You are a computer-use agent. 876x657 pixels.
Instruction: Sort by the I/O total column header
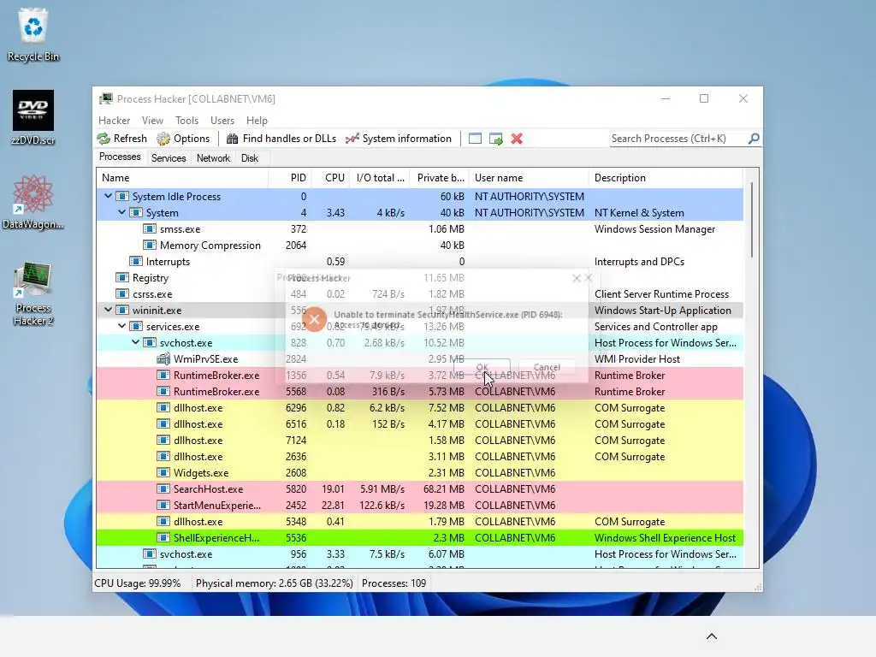379,178
